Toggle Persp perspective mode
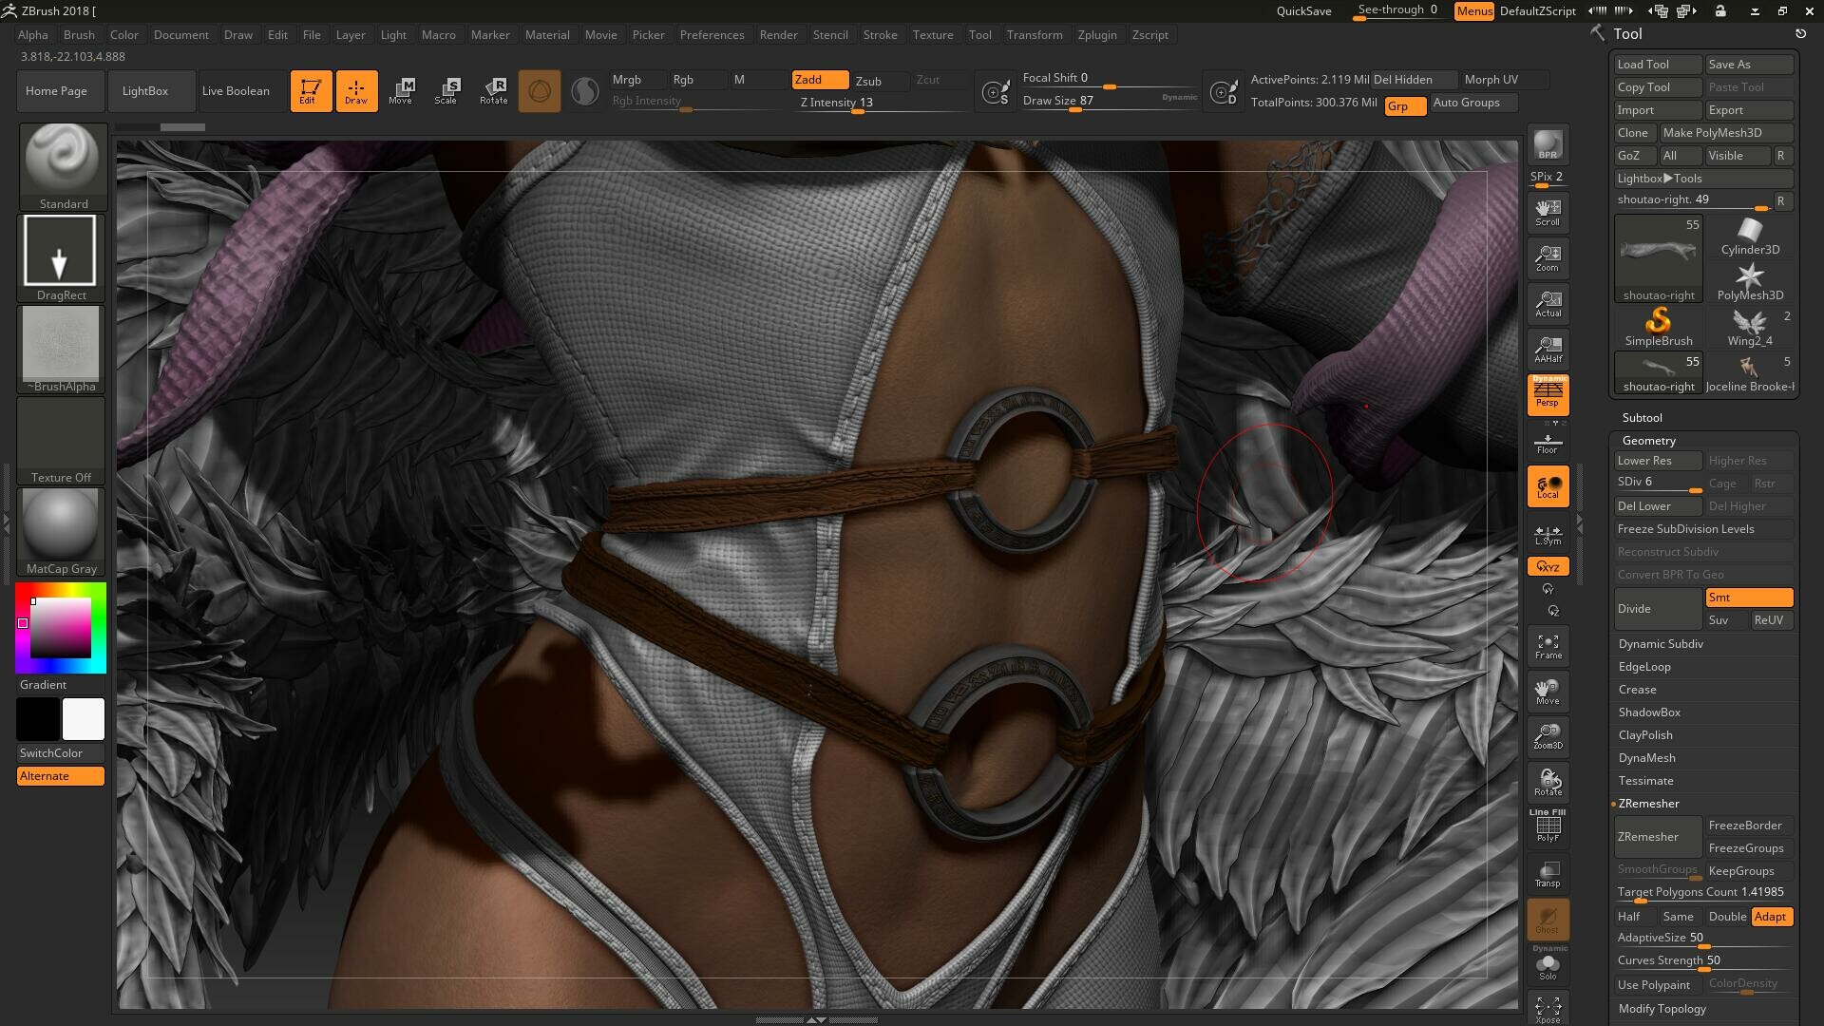1824x1026 pixels. click(x=1548, y=394)
